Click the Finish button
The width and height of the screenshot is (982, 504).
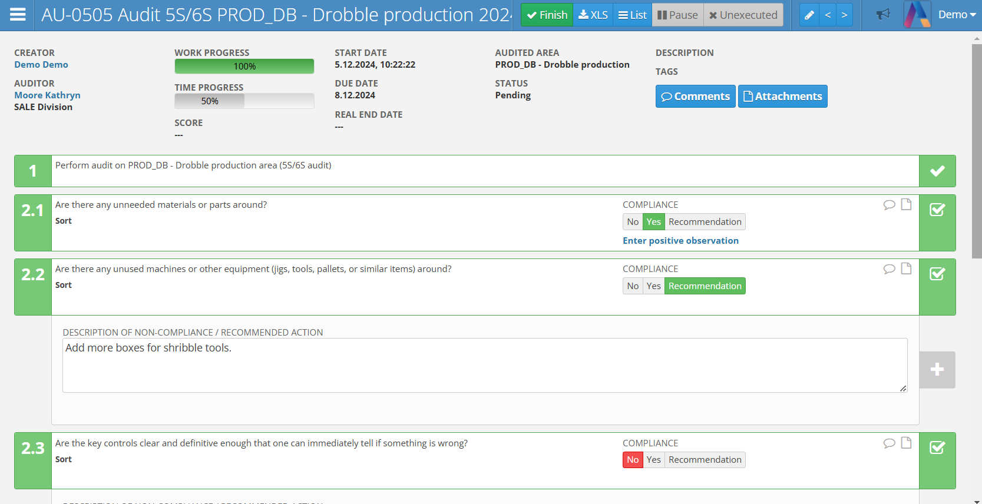click(547, 15)
